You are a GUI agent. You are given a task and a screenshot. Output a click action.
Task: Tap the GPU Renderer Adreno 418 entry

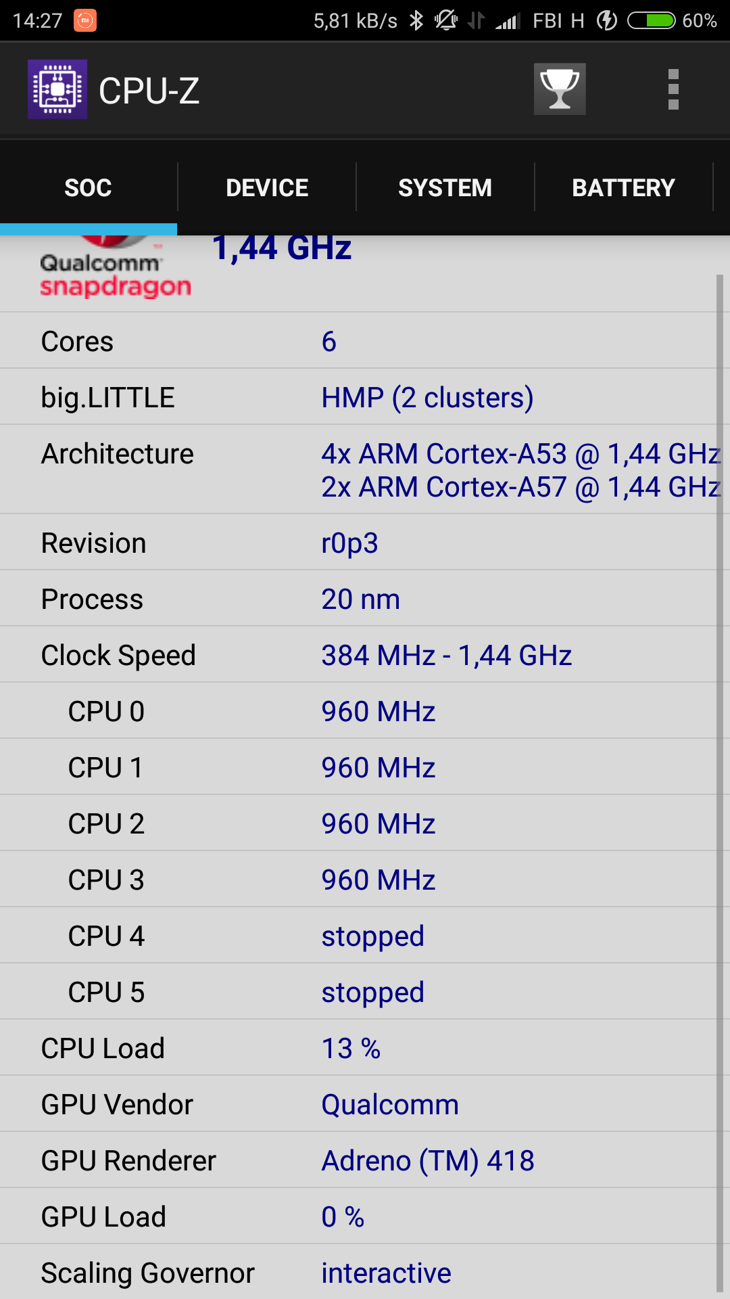pos(427,1160)
